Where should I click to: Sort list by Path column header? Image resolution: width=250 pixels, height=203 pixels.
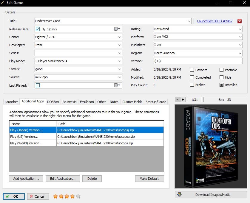tap(110, 124)
